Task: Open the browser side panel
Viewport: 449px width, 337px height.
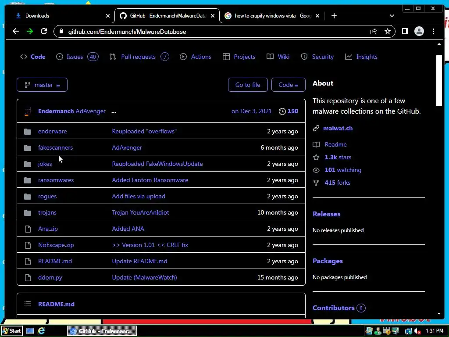Action: [x=405, y=31]
